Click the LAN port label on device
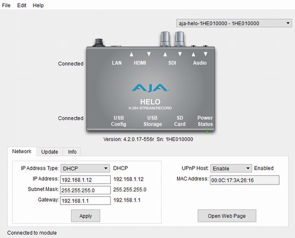 point(117,63)
